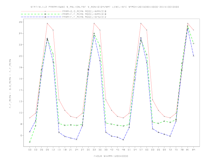
Task: Click x-axis tick label 75
Action: tap(176, 150)
